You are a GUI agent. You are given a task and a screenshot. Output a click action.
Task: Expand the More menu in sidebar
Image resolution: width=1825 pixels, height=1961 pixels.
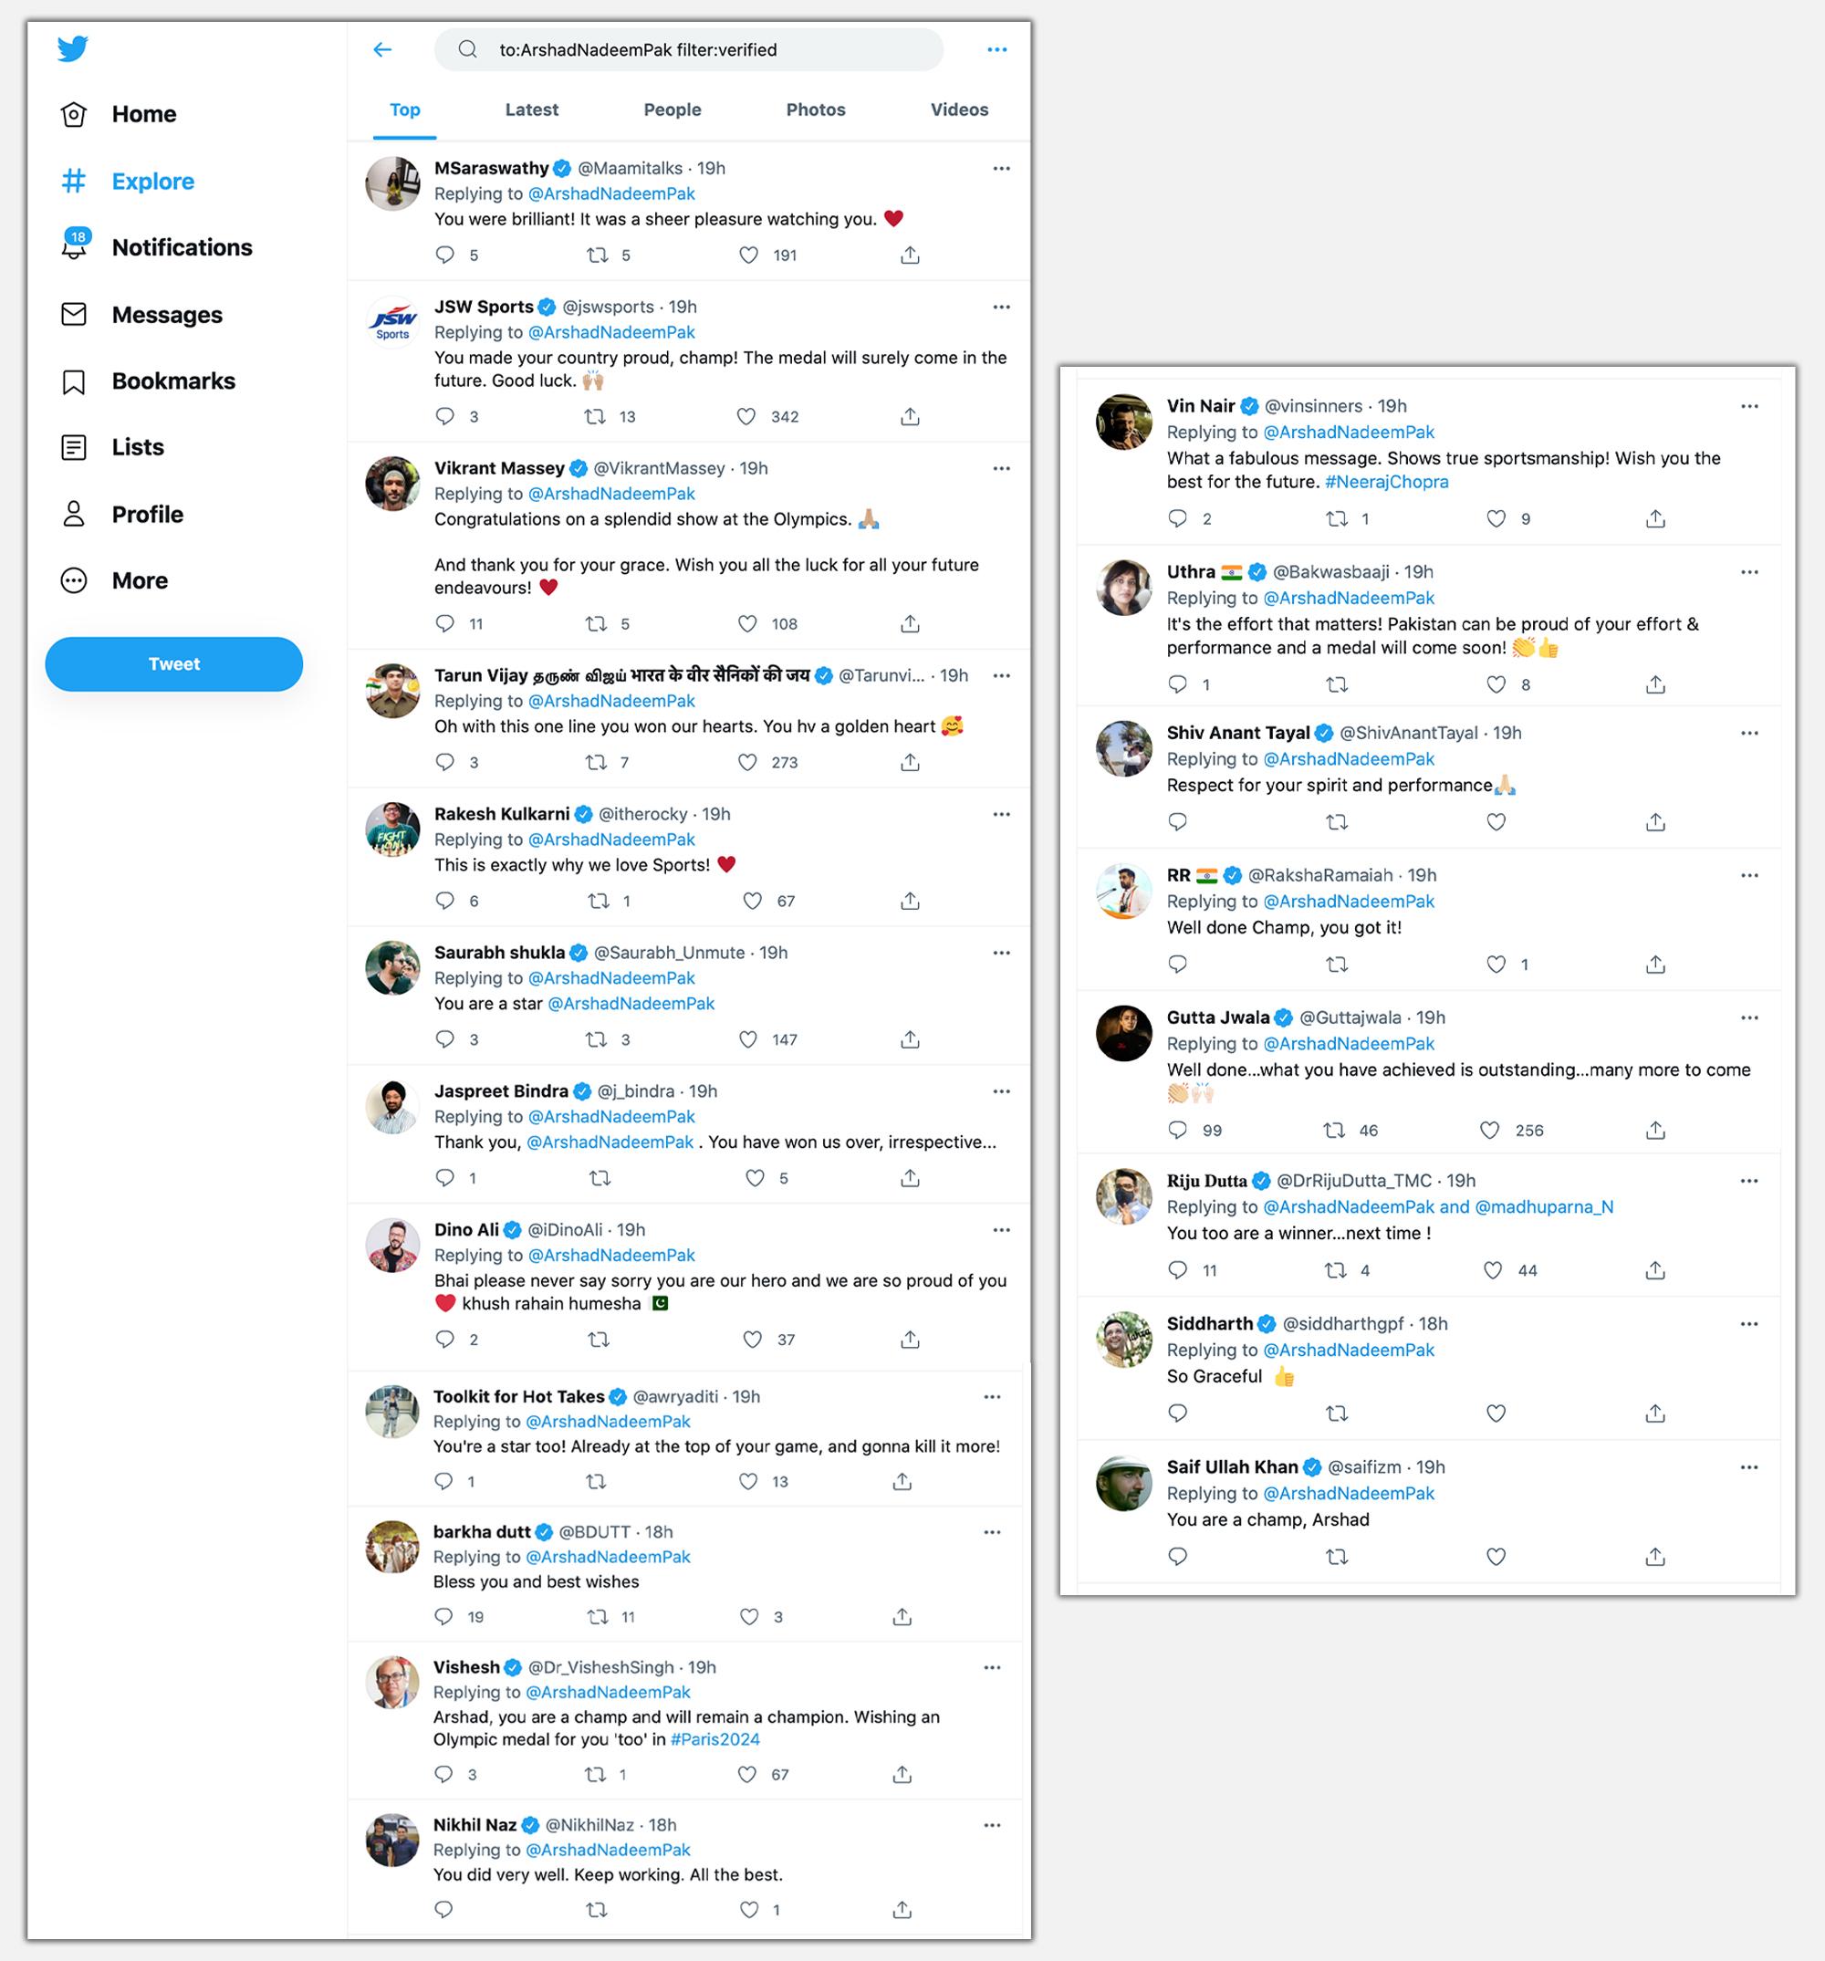click(x=74, y=580)
